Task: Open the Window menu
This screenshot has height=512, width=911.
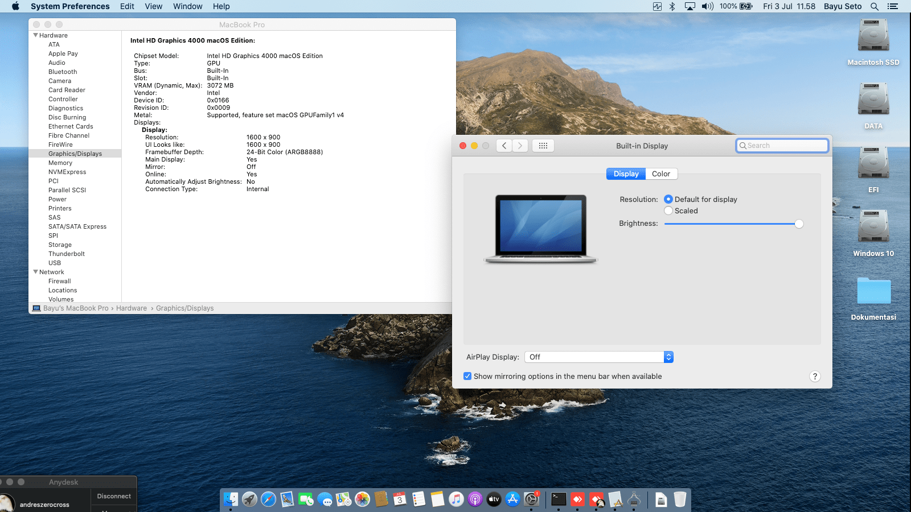Action: coord(188,6)
